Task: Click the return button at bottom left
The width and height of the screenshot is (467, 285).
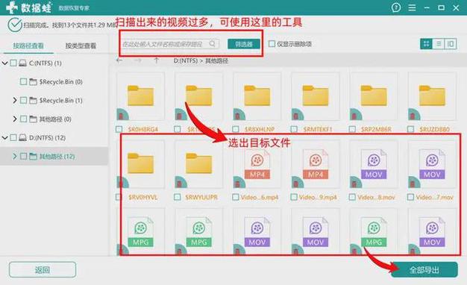Action: (43, 270)
